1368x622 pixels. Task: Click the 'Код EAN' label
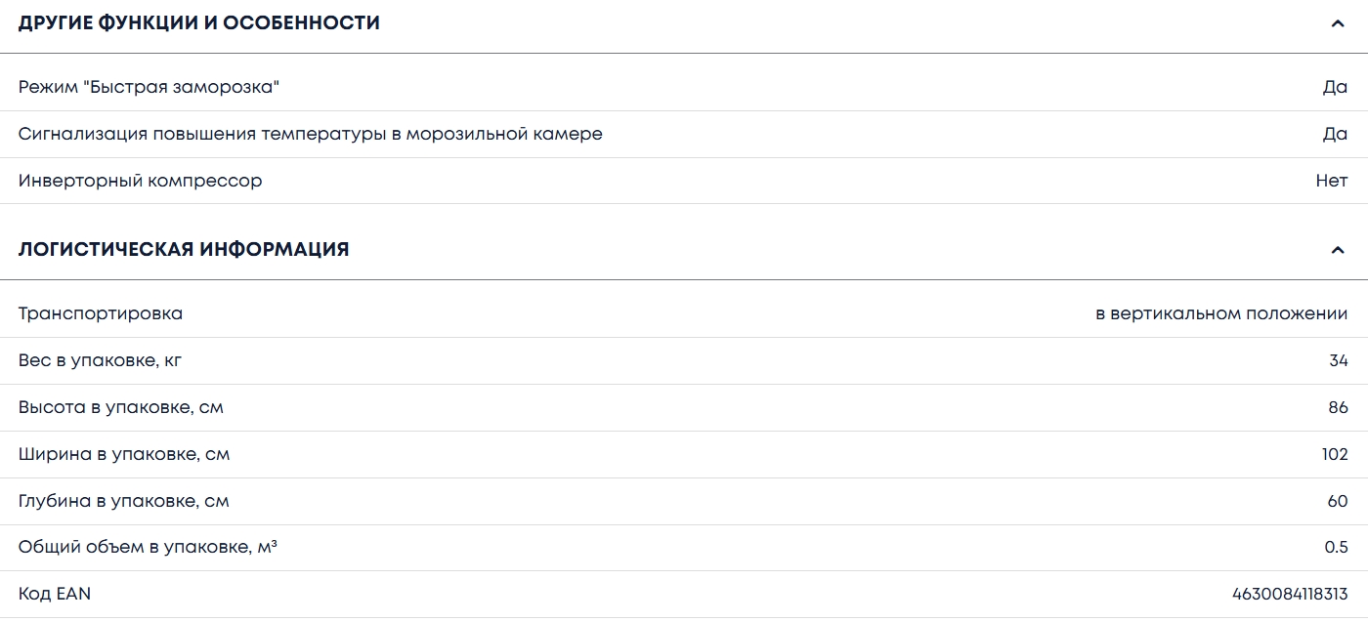pyautogui.click(x=55, y=594)
